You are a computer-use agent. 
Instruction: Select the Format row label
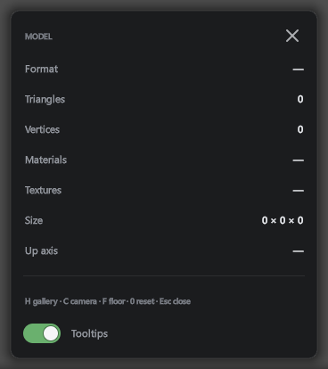pyautogui.click(x=41, y=69)
